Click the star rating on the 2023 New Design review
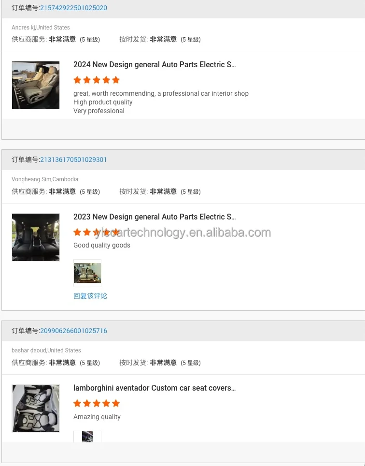This screenshot has height=466, width=365. pos(97,233)
